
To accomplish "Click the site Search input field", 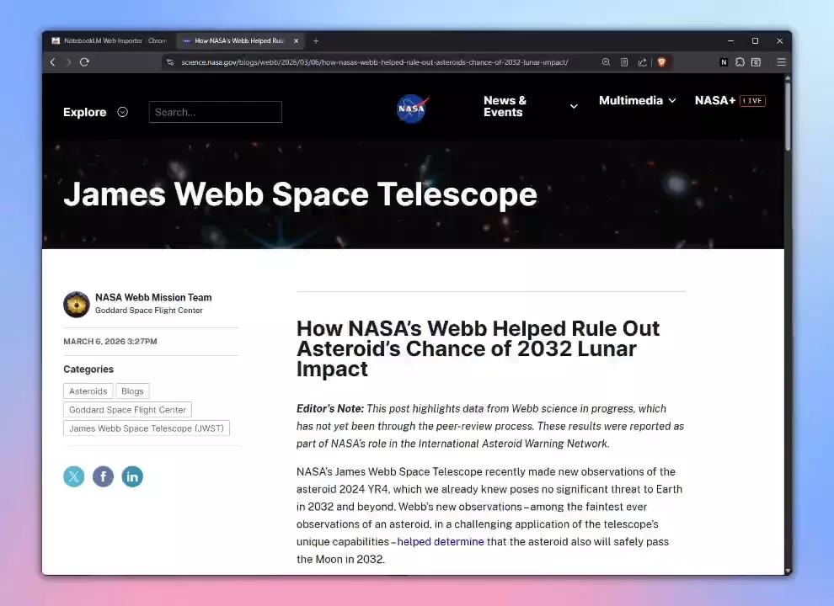I will [216, 112].
